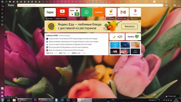Image resolution: width=181 pixels, height=102 pixels.
Task: Open the Пробки traffic widget
Action: point(133,37)
